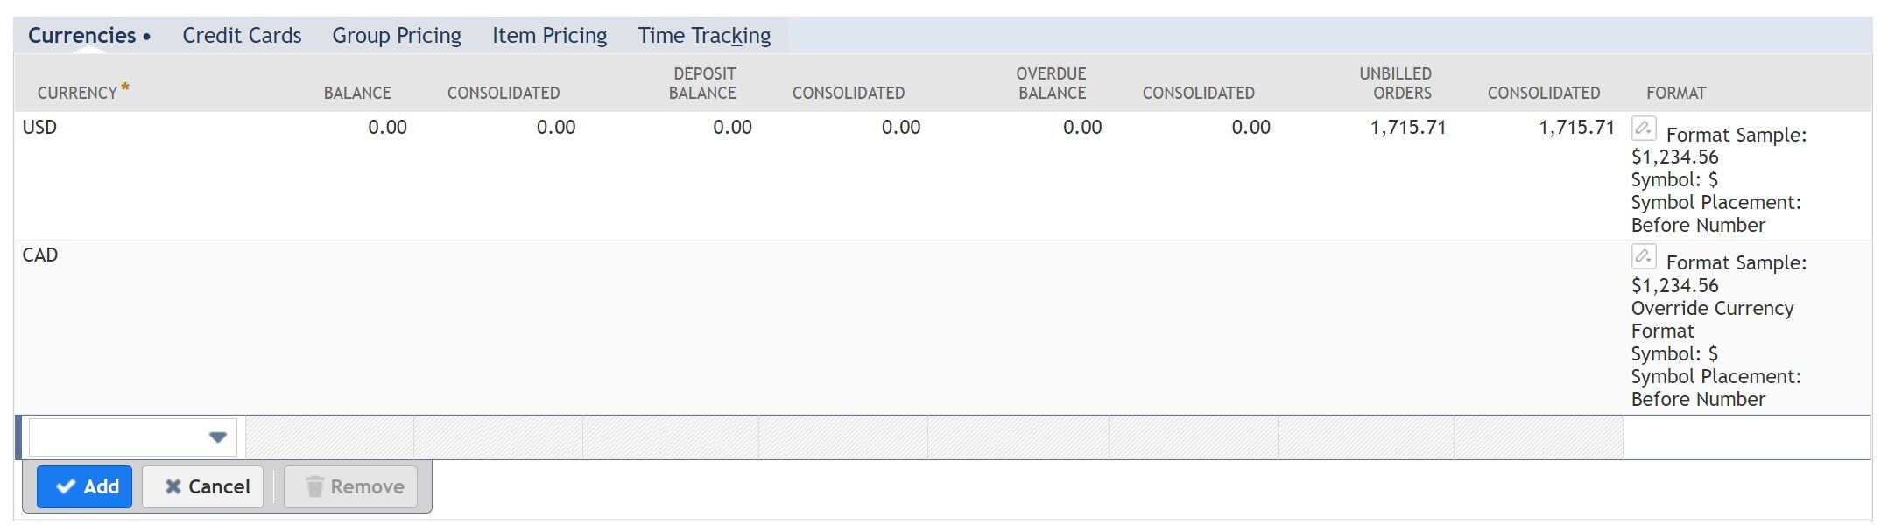Click the disabled Remove button

pos(350,486)
